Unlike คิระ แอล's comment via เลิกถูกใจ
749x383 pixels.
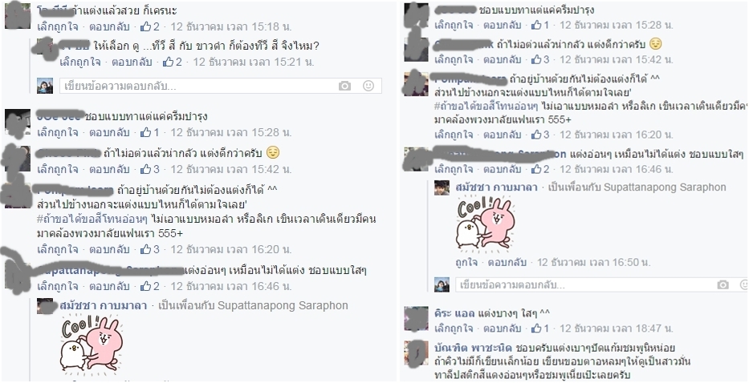[454, 329]
